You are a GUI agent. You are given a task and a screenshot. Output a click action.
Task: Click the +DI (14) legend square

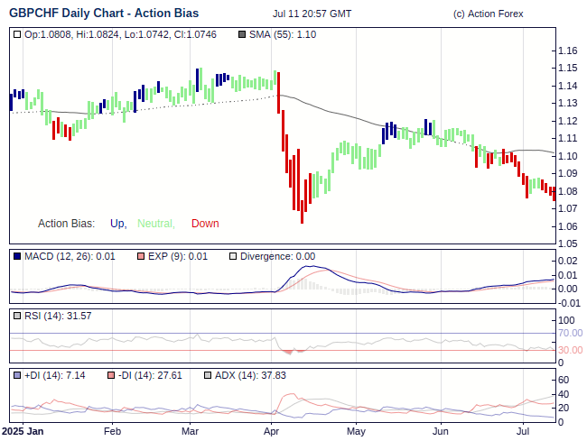18,374
